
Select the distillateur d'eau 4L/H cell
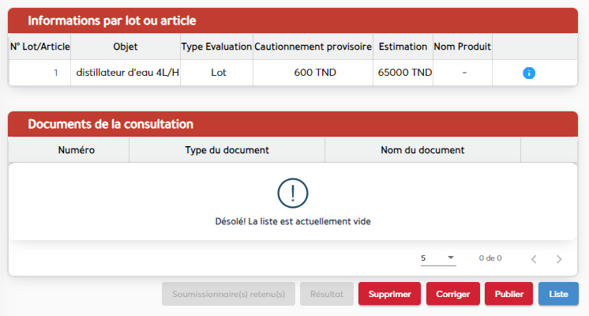(x=128, y=73)
